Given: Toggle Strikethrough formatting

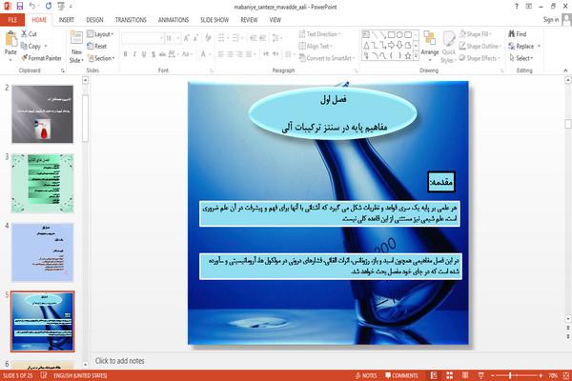Looking at the screenshot, I should [x=162, y=54].
